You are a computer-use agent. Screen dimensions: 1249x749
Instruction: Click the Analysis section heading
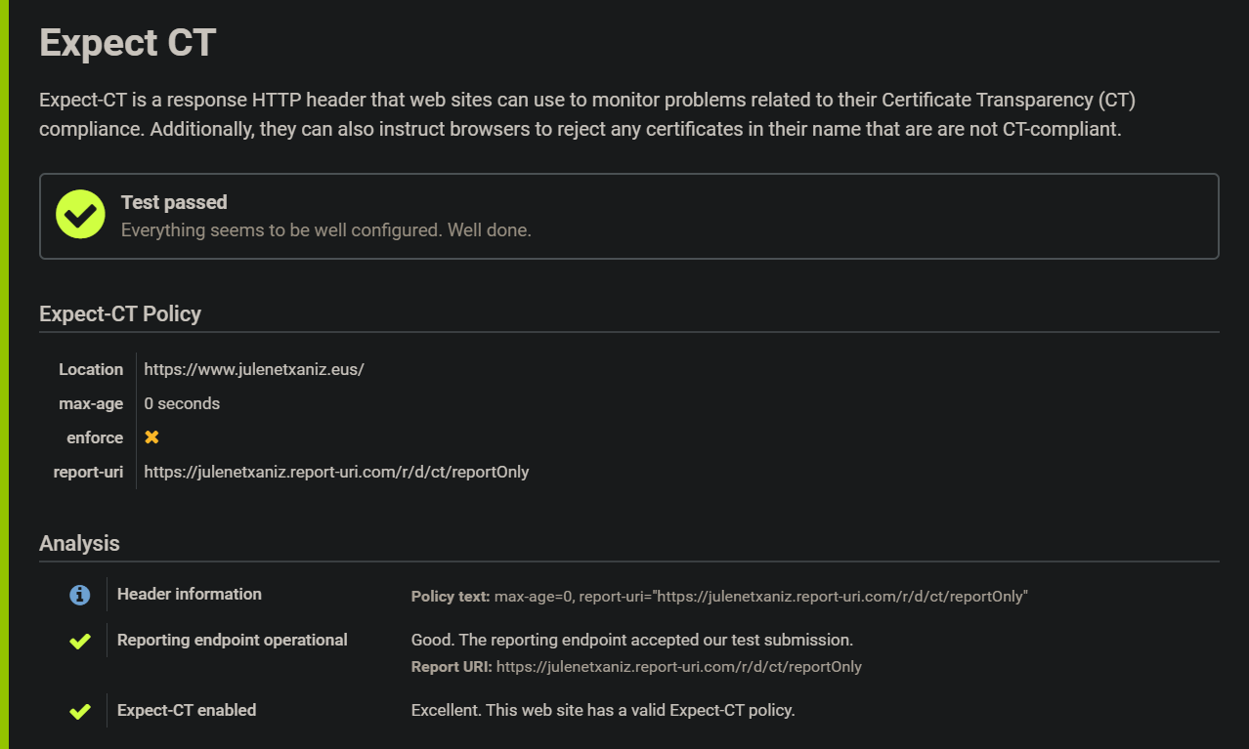point(79,543)
